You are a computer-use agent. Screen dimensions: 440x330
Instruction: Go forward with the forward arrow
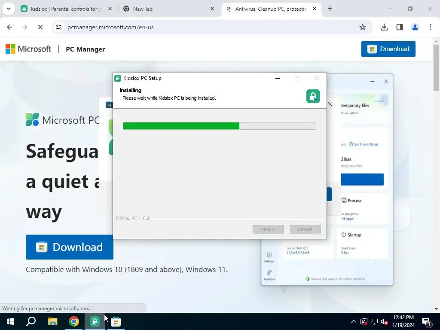click(25, 27)
